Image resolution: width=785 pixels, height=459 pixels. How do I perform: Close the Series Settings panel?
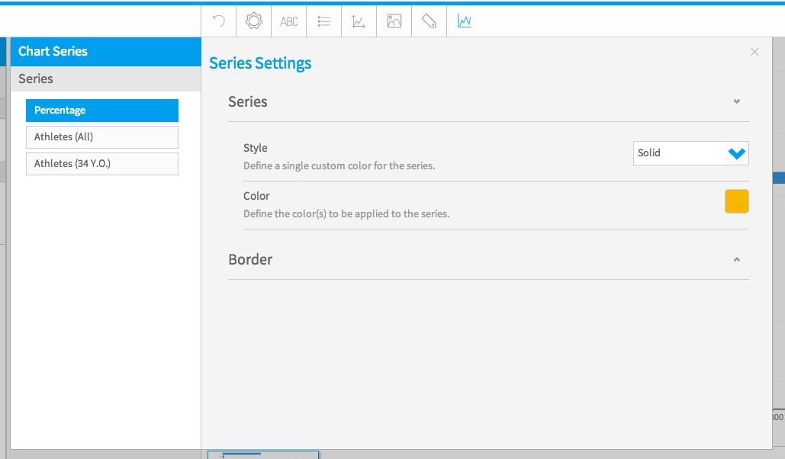pos(754,52)
